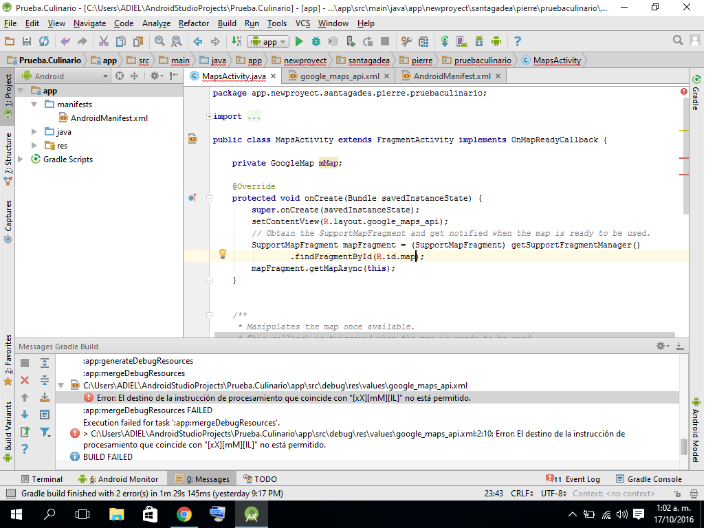Open the Analyze menu
The height and width of the screenshot is (528, 706).
point(156,23)
